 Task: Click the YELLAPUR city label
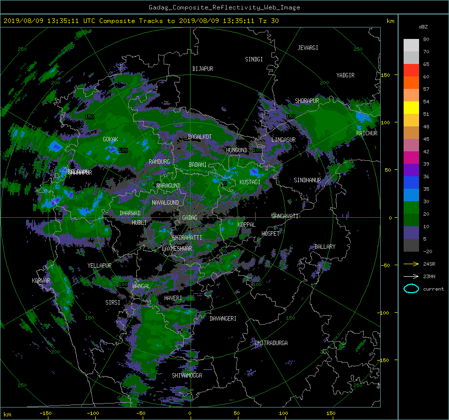tap(99, 266)
